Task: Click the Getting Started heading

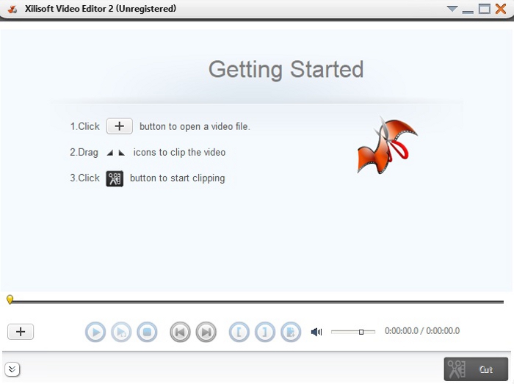Action: [286, 70]
